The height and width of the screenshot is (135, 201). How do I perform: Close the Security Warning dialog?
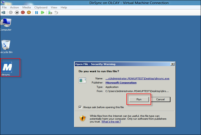click(172, 64)
